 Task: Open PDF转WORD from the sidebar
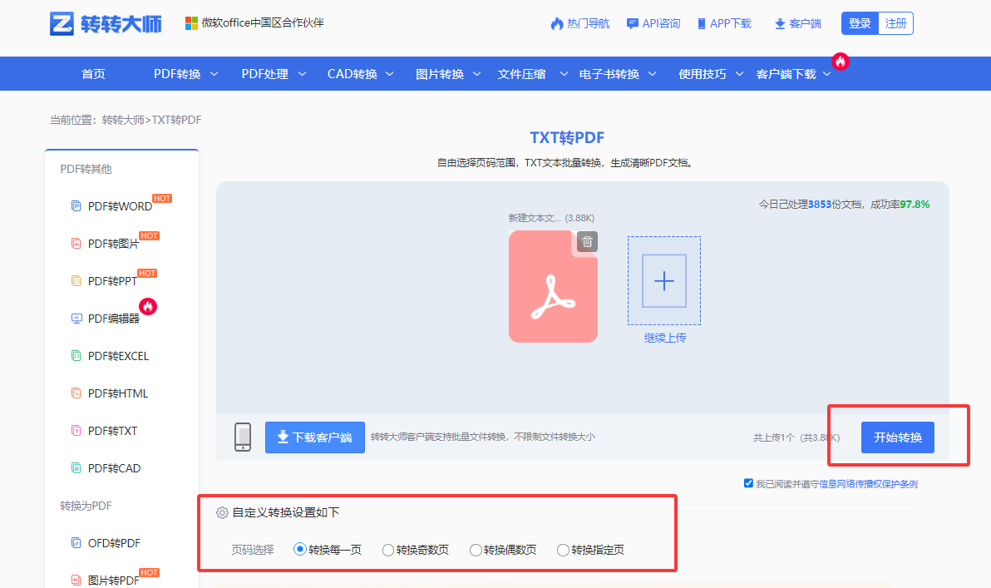(x=120, y=206)
